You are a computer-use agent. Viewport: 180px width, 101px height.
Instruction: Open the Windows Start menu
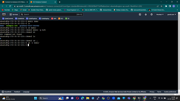[35, 98]
